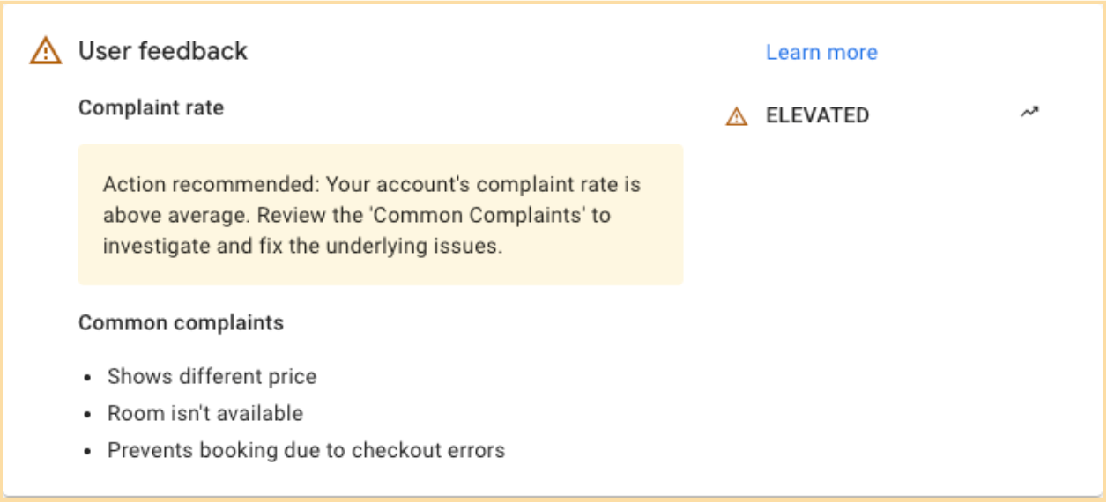Click 'investigate and fix the underlying issues' line
Screen dimensions: 1107x502
(x=302, y=247)
